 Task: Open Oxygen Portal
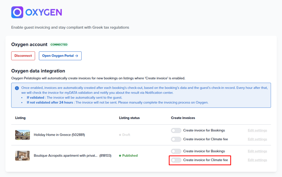click(60, 56)
